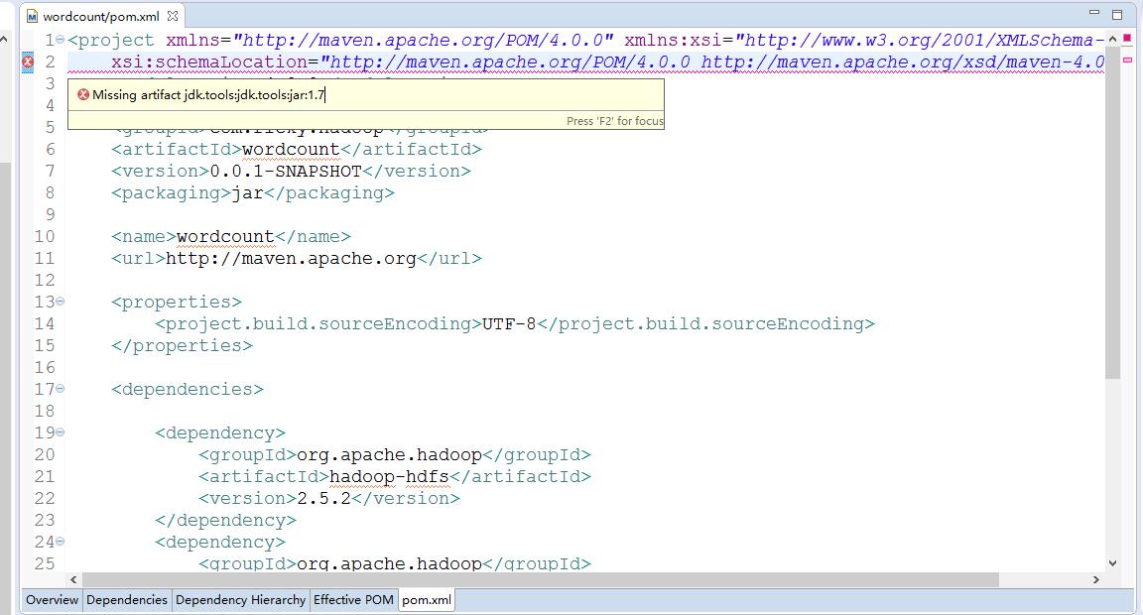Click the xsi:schemaLocation attribute on line 2
Viewport: 1143px width, 615px height.
click(x=214, y=61)
